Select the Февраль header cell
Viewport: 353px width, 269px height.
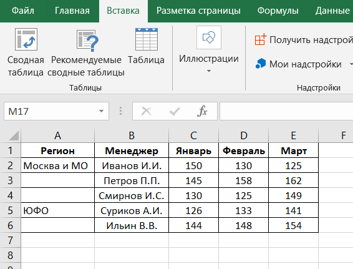tap(244, 150)
